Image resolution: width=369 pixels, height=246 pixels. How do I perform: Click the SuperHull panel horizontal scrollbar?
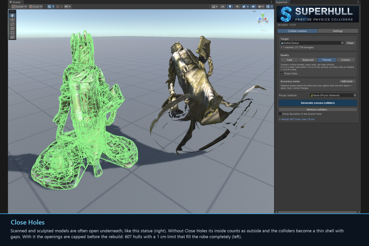(x=318, y=212)
